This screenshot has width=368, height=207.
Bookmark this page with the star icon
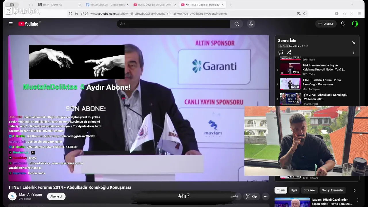coord(305,14)
